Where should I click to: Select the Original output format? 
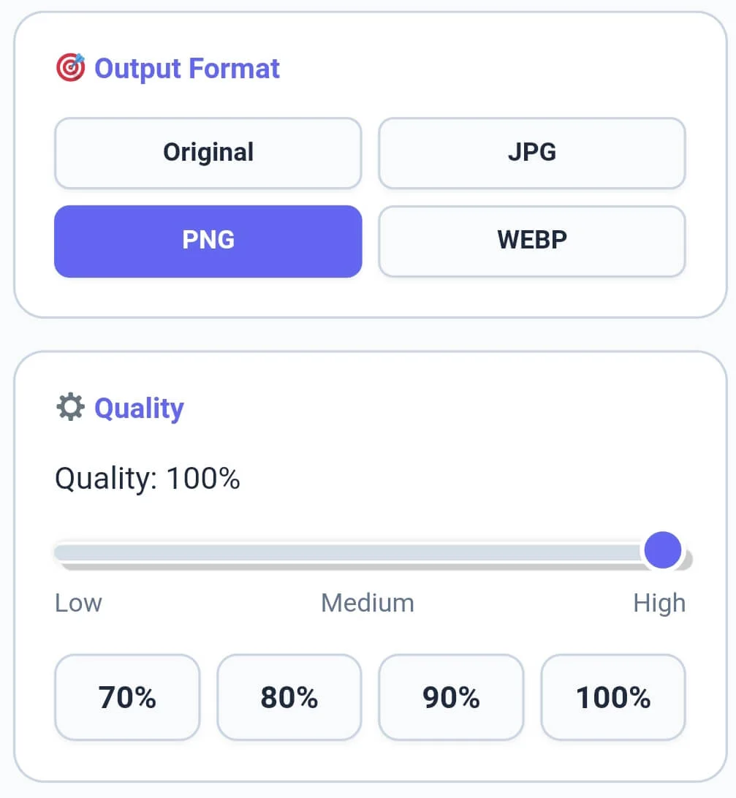click(x=208, y=153)
